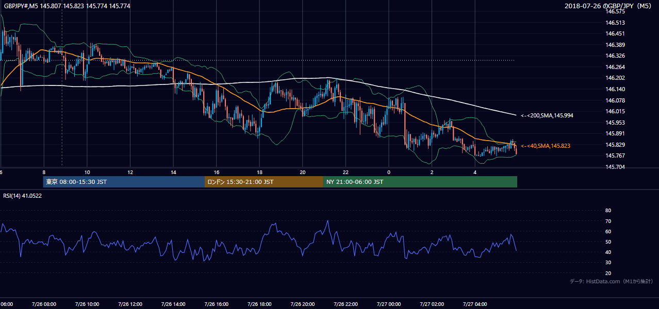Click the 7/26 20:00 date label
This screenshot has height=309, width=659.
303,304
